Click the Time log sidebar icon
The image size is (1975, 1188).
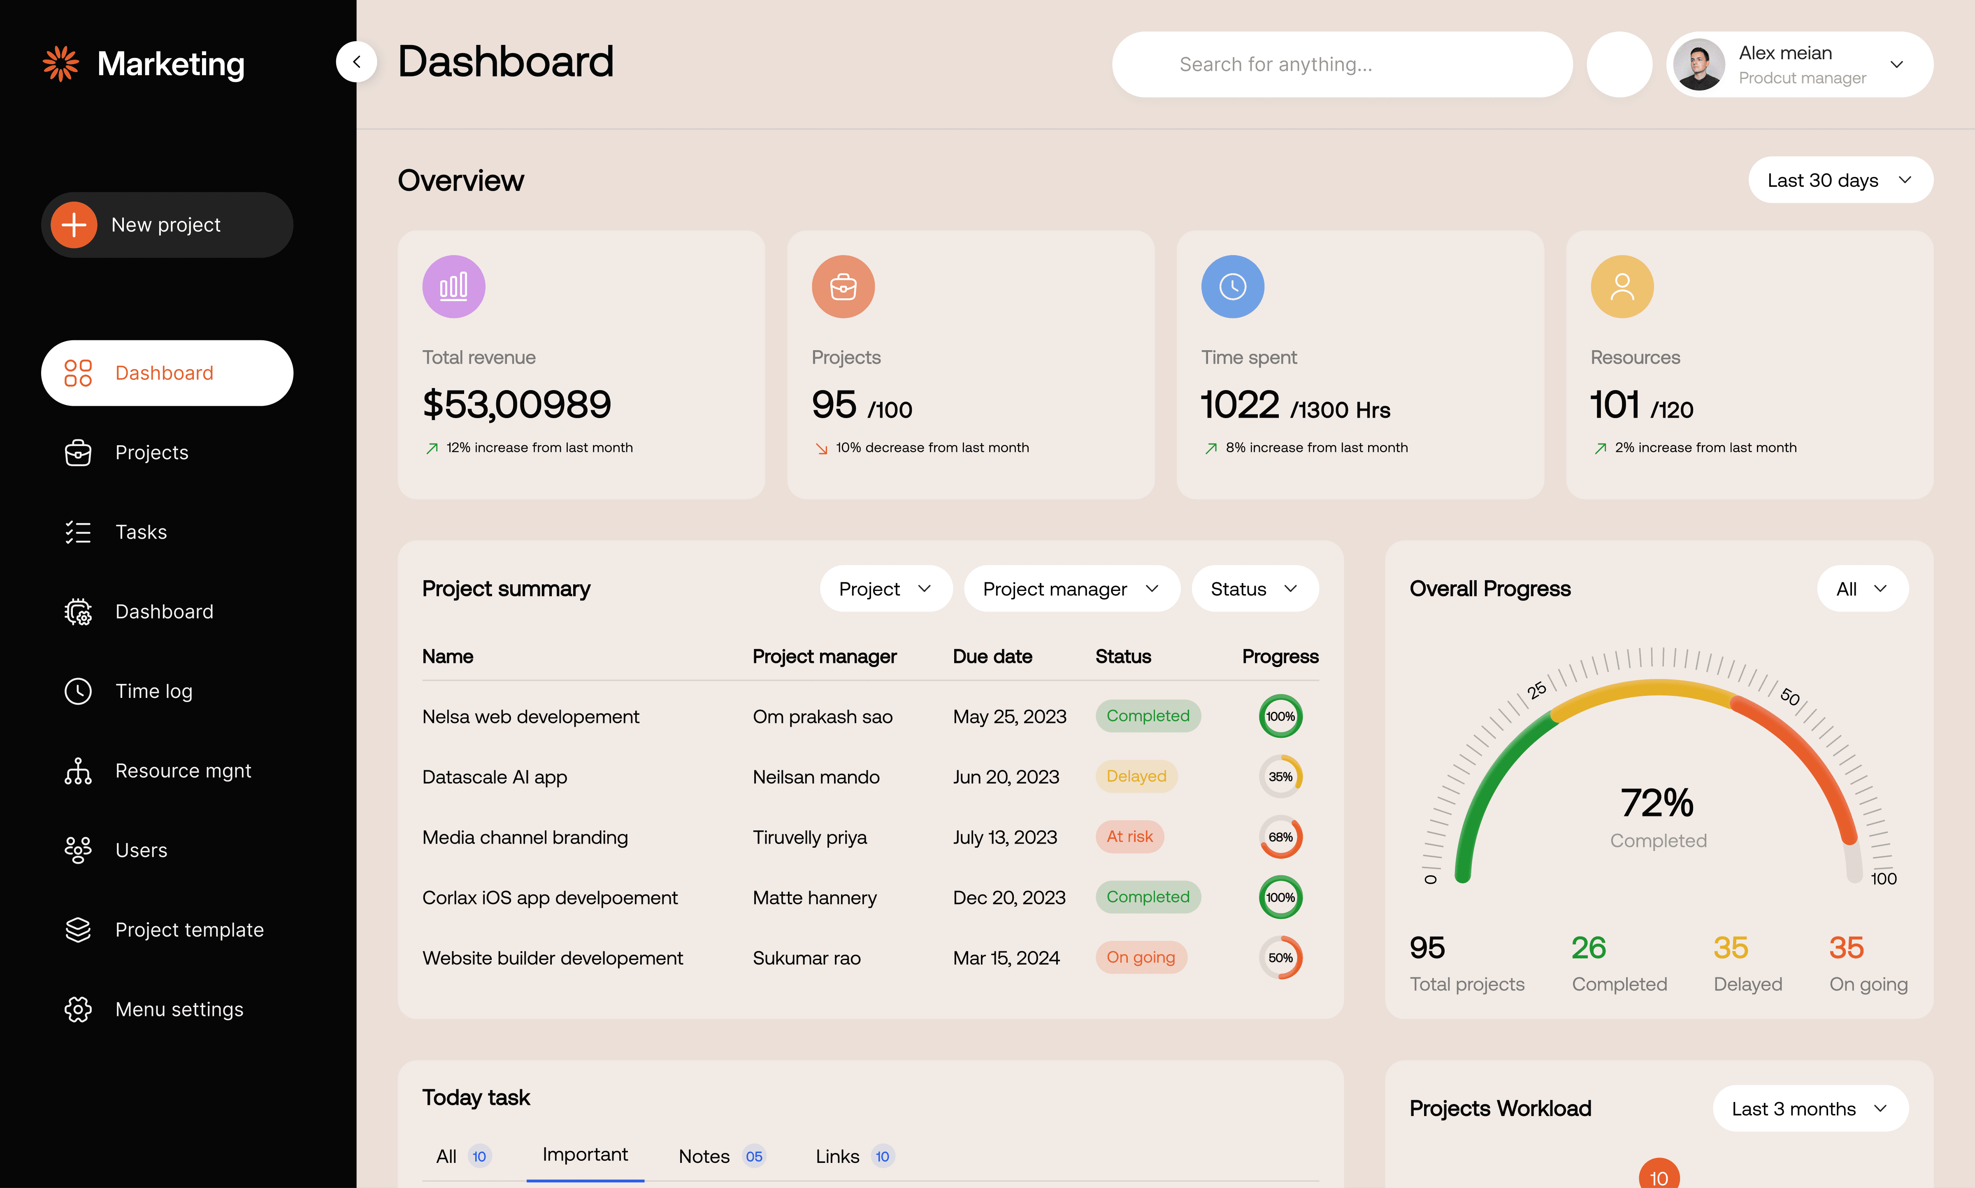78,691
